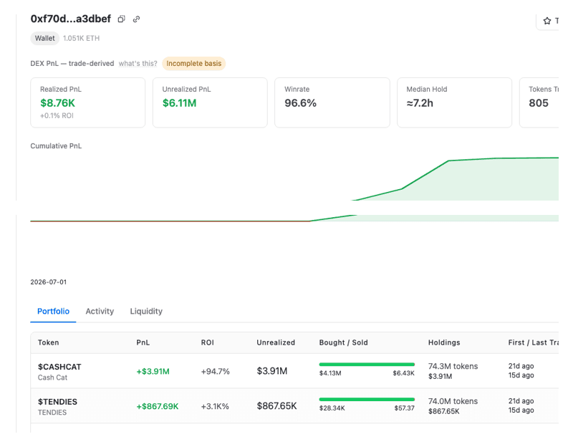Click the +3.1K% ROI value

point(215,406)
